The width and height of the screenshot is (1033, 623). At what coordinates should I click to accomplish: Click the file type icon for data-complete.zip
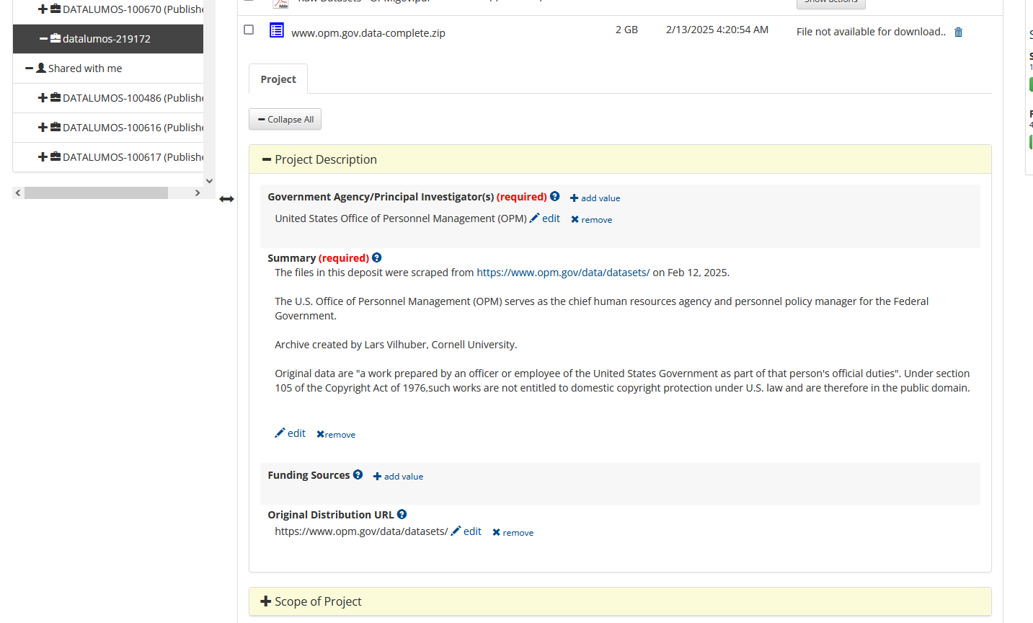point(277,30)
